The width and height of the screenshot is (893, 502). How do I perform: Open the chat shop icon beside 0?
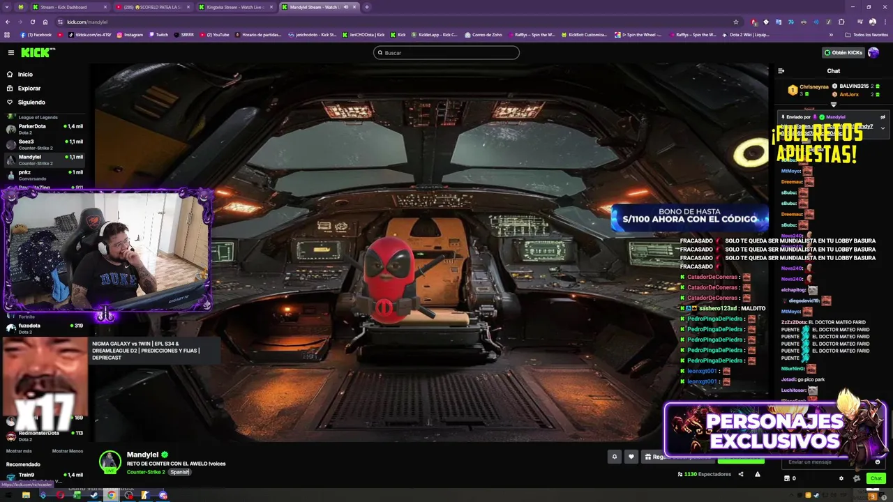(x=787, y=478)
